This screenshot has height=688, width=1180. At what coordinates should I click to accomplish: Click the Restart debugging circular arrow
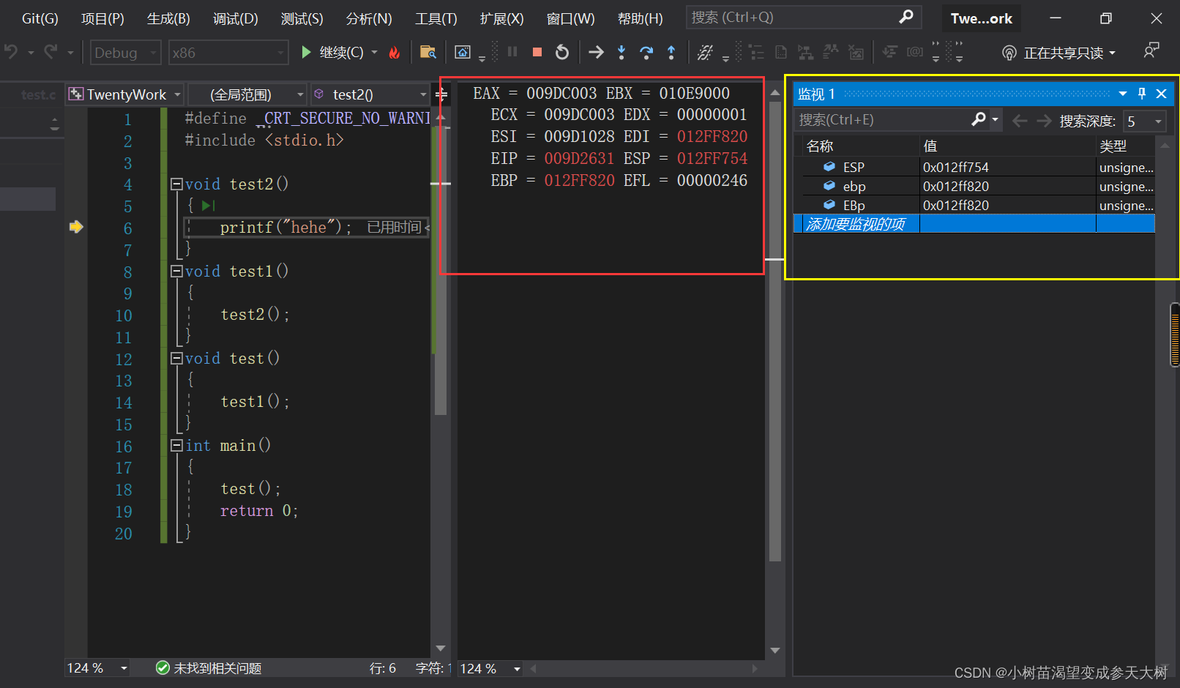pyautogui.click(x=561, y=52)
